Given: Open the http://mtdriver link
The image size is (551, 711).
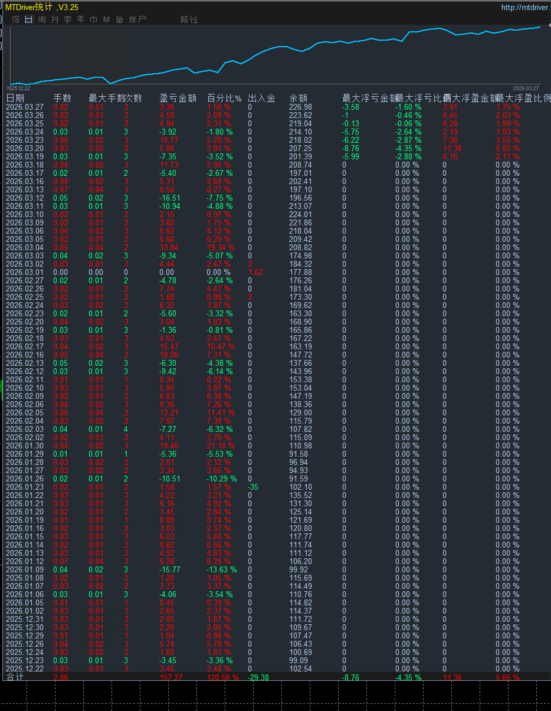Looking at the screenshot, I should 526,8.
